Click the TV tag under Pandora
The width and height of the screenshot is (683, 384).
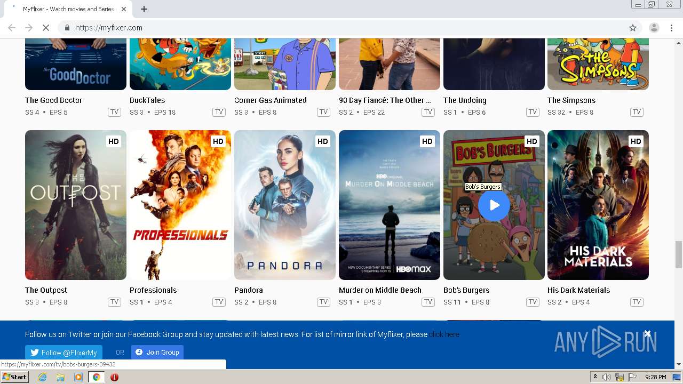coord(323,302)
